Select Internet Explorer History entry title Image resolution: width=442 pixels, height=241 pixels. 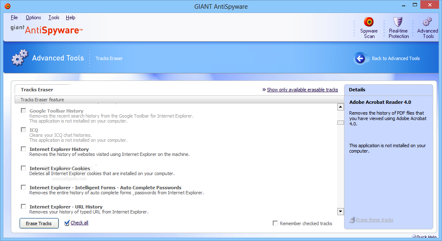(x=59, y=149)
